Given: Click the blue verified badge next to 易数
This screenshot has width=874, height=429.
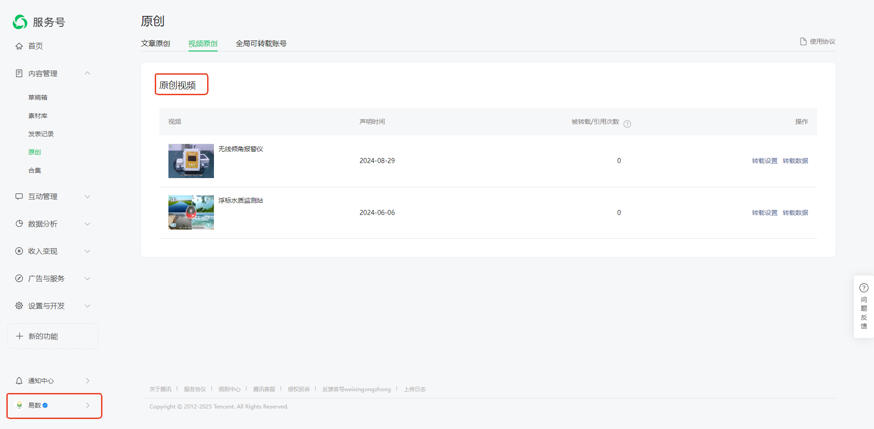Looking at the screenshot, I should (45, 405).
